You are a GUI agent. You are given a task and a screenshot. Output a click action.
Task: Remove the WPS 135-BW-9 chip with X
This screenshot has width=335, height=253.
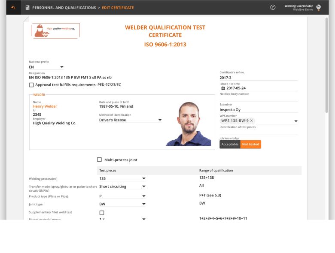click(252, 120)
